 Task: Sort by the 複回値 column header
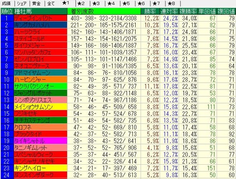pyautogui.click(x=226, y=11)
